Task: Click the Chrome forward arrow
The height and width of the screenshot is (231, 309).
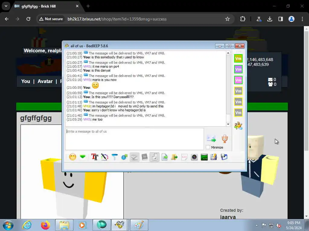Action: [x=18, y=19]
